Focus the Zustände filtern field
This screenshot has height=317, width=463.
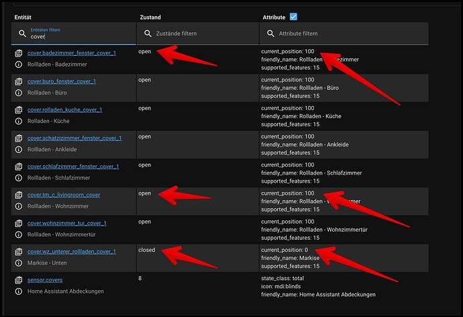pos(197,34)
